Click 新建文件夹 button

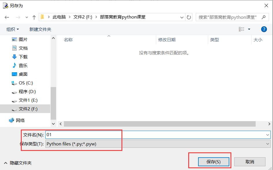tap(40, 29)
